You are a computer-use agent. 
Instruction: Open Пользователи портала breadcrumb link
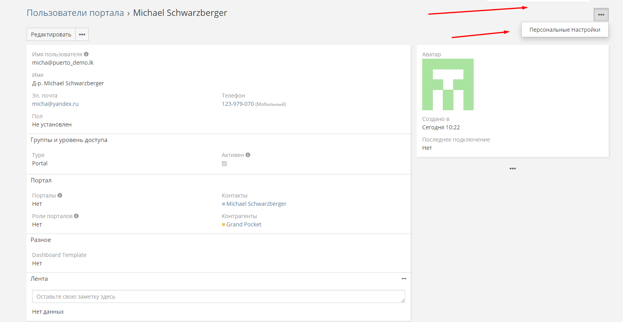[75, 13]
